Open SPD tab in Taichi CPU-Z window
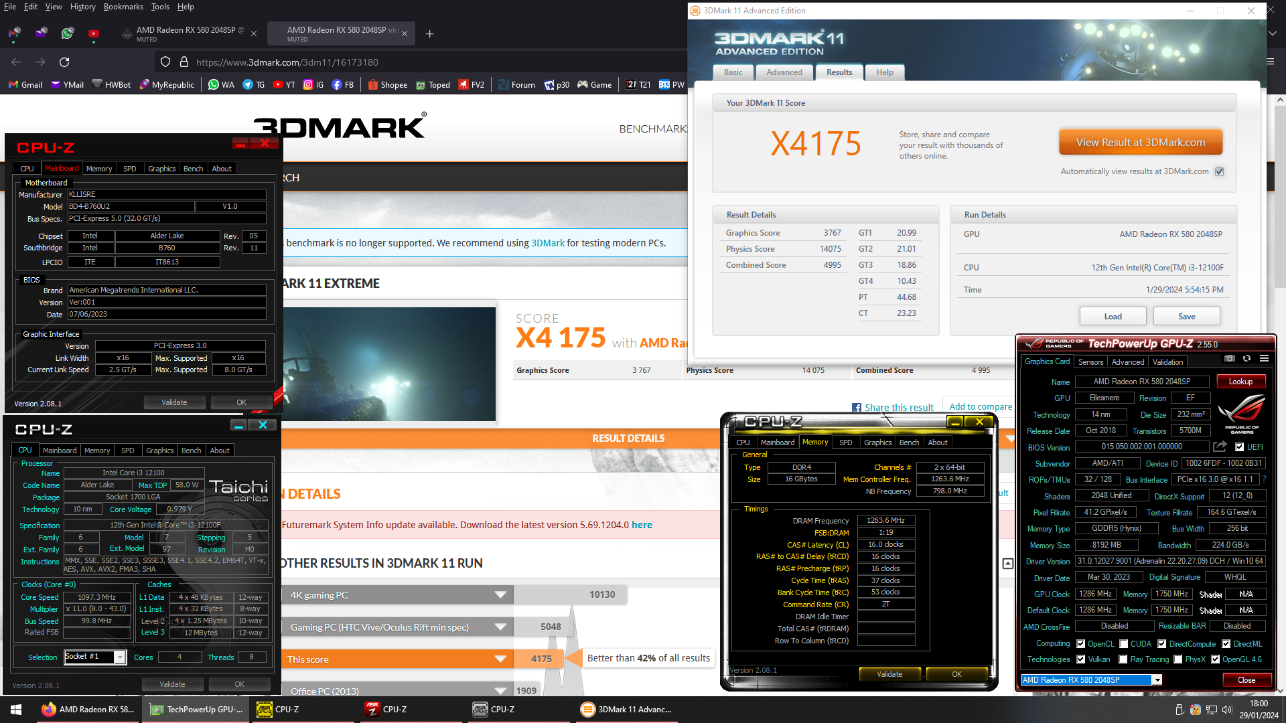 click(127, 451)
